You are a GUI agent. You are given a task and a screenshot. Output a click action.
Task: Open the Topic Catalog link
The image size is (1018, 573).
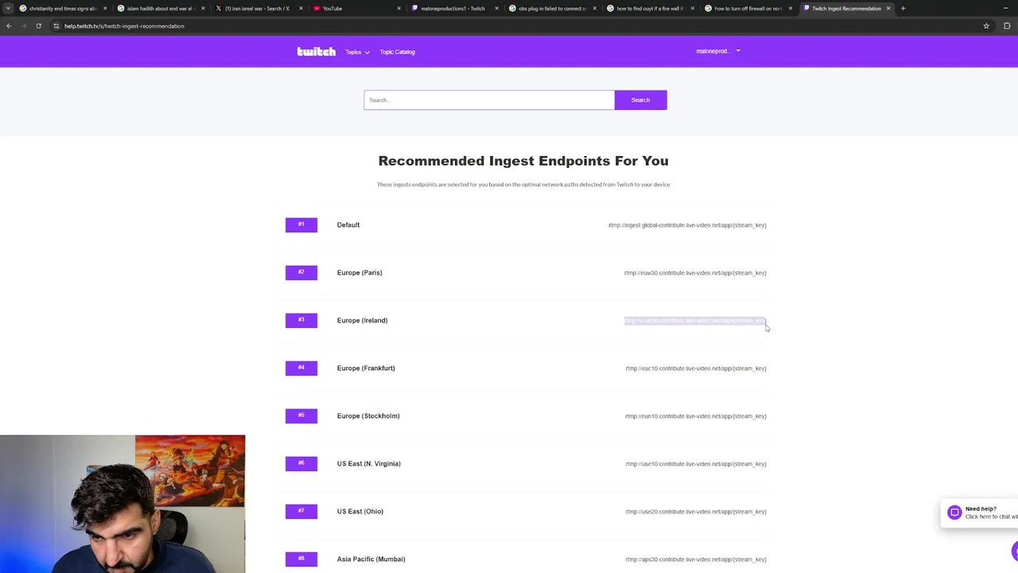point(397,52)
